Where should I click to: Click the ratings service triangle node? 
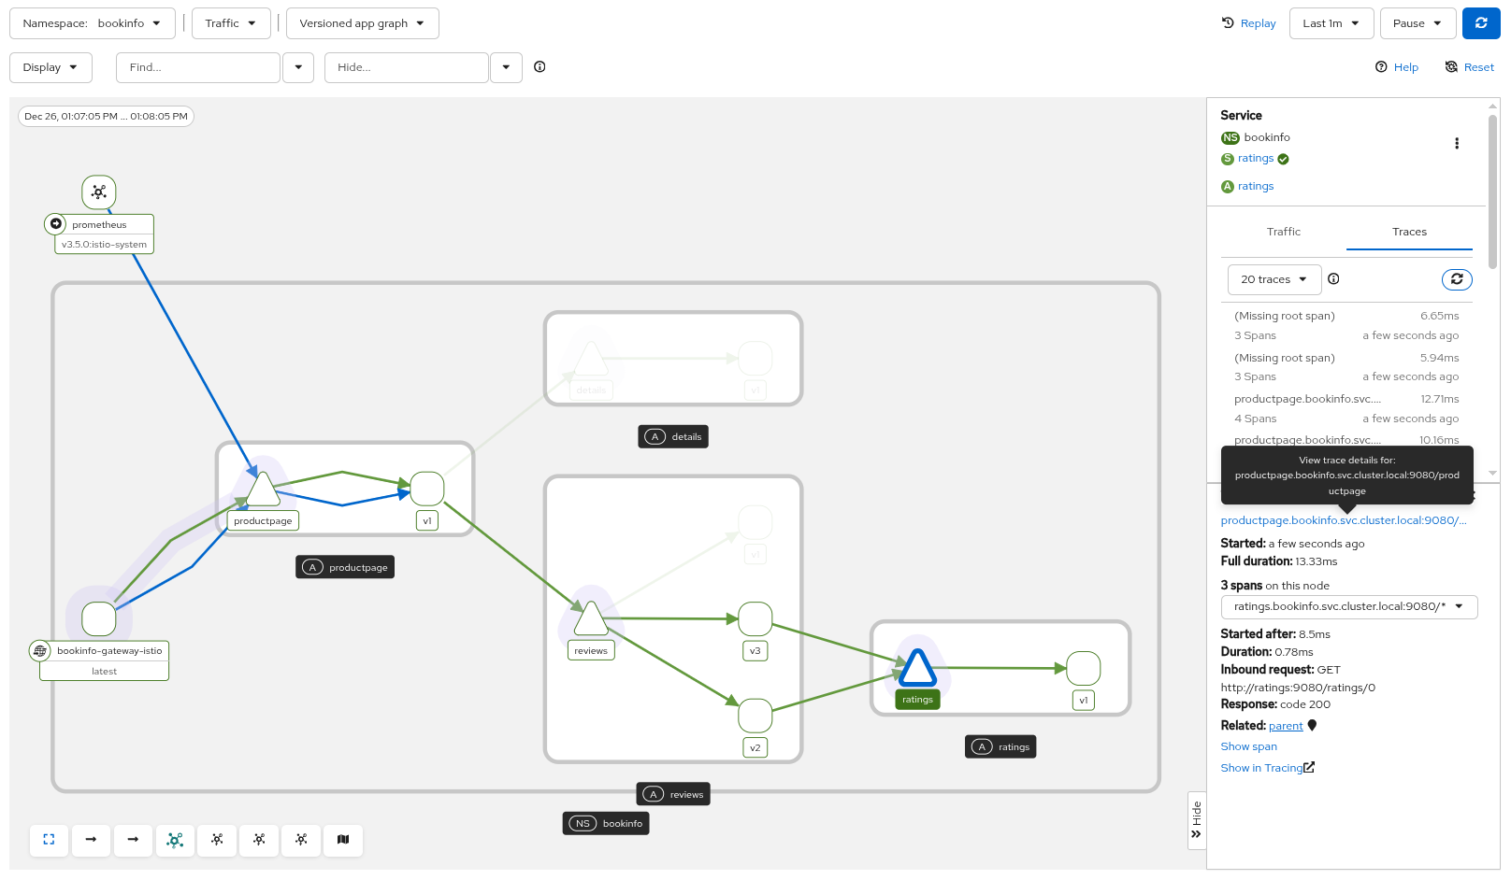(917, 669)
